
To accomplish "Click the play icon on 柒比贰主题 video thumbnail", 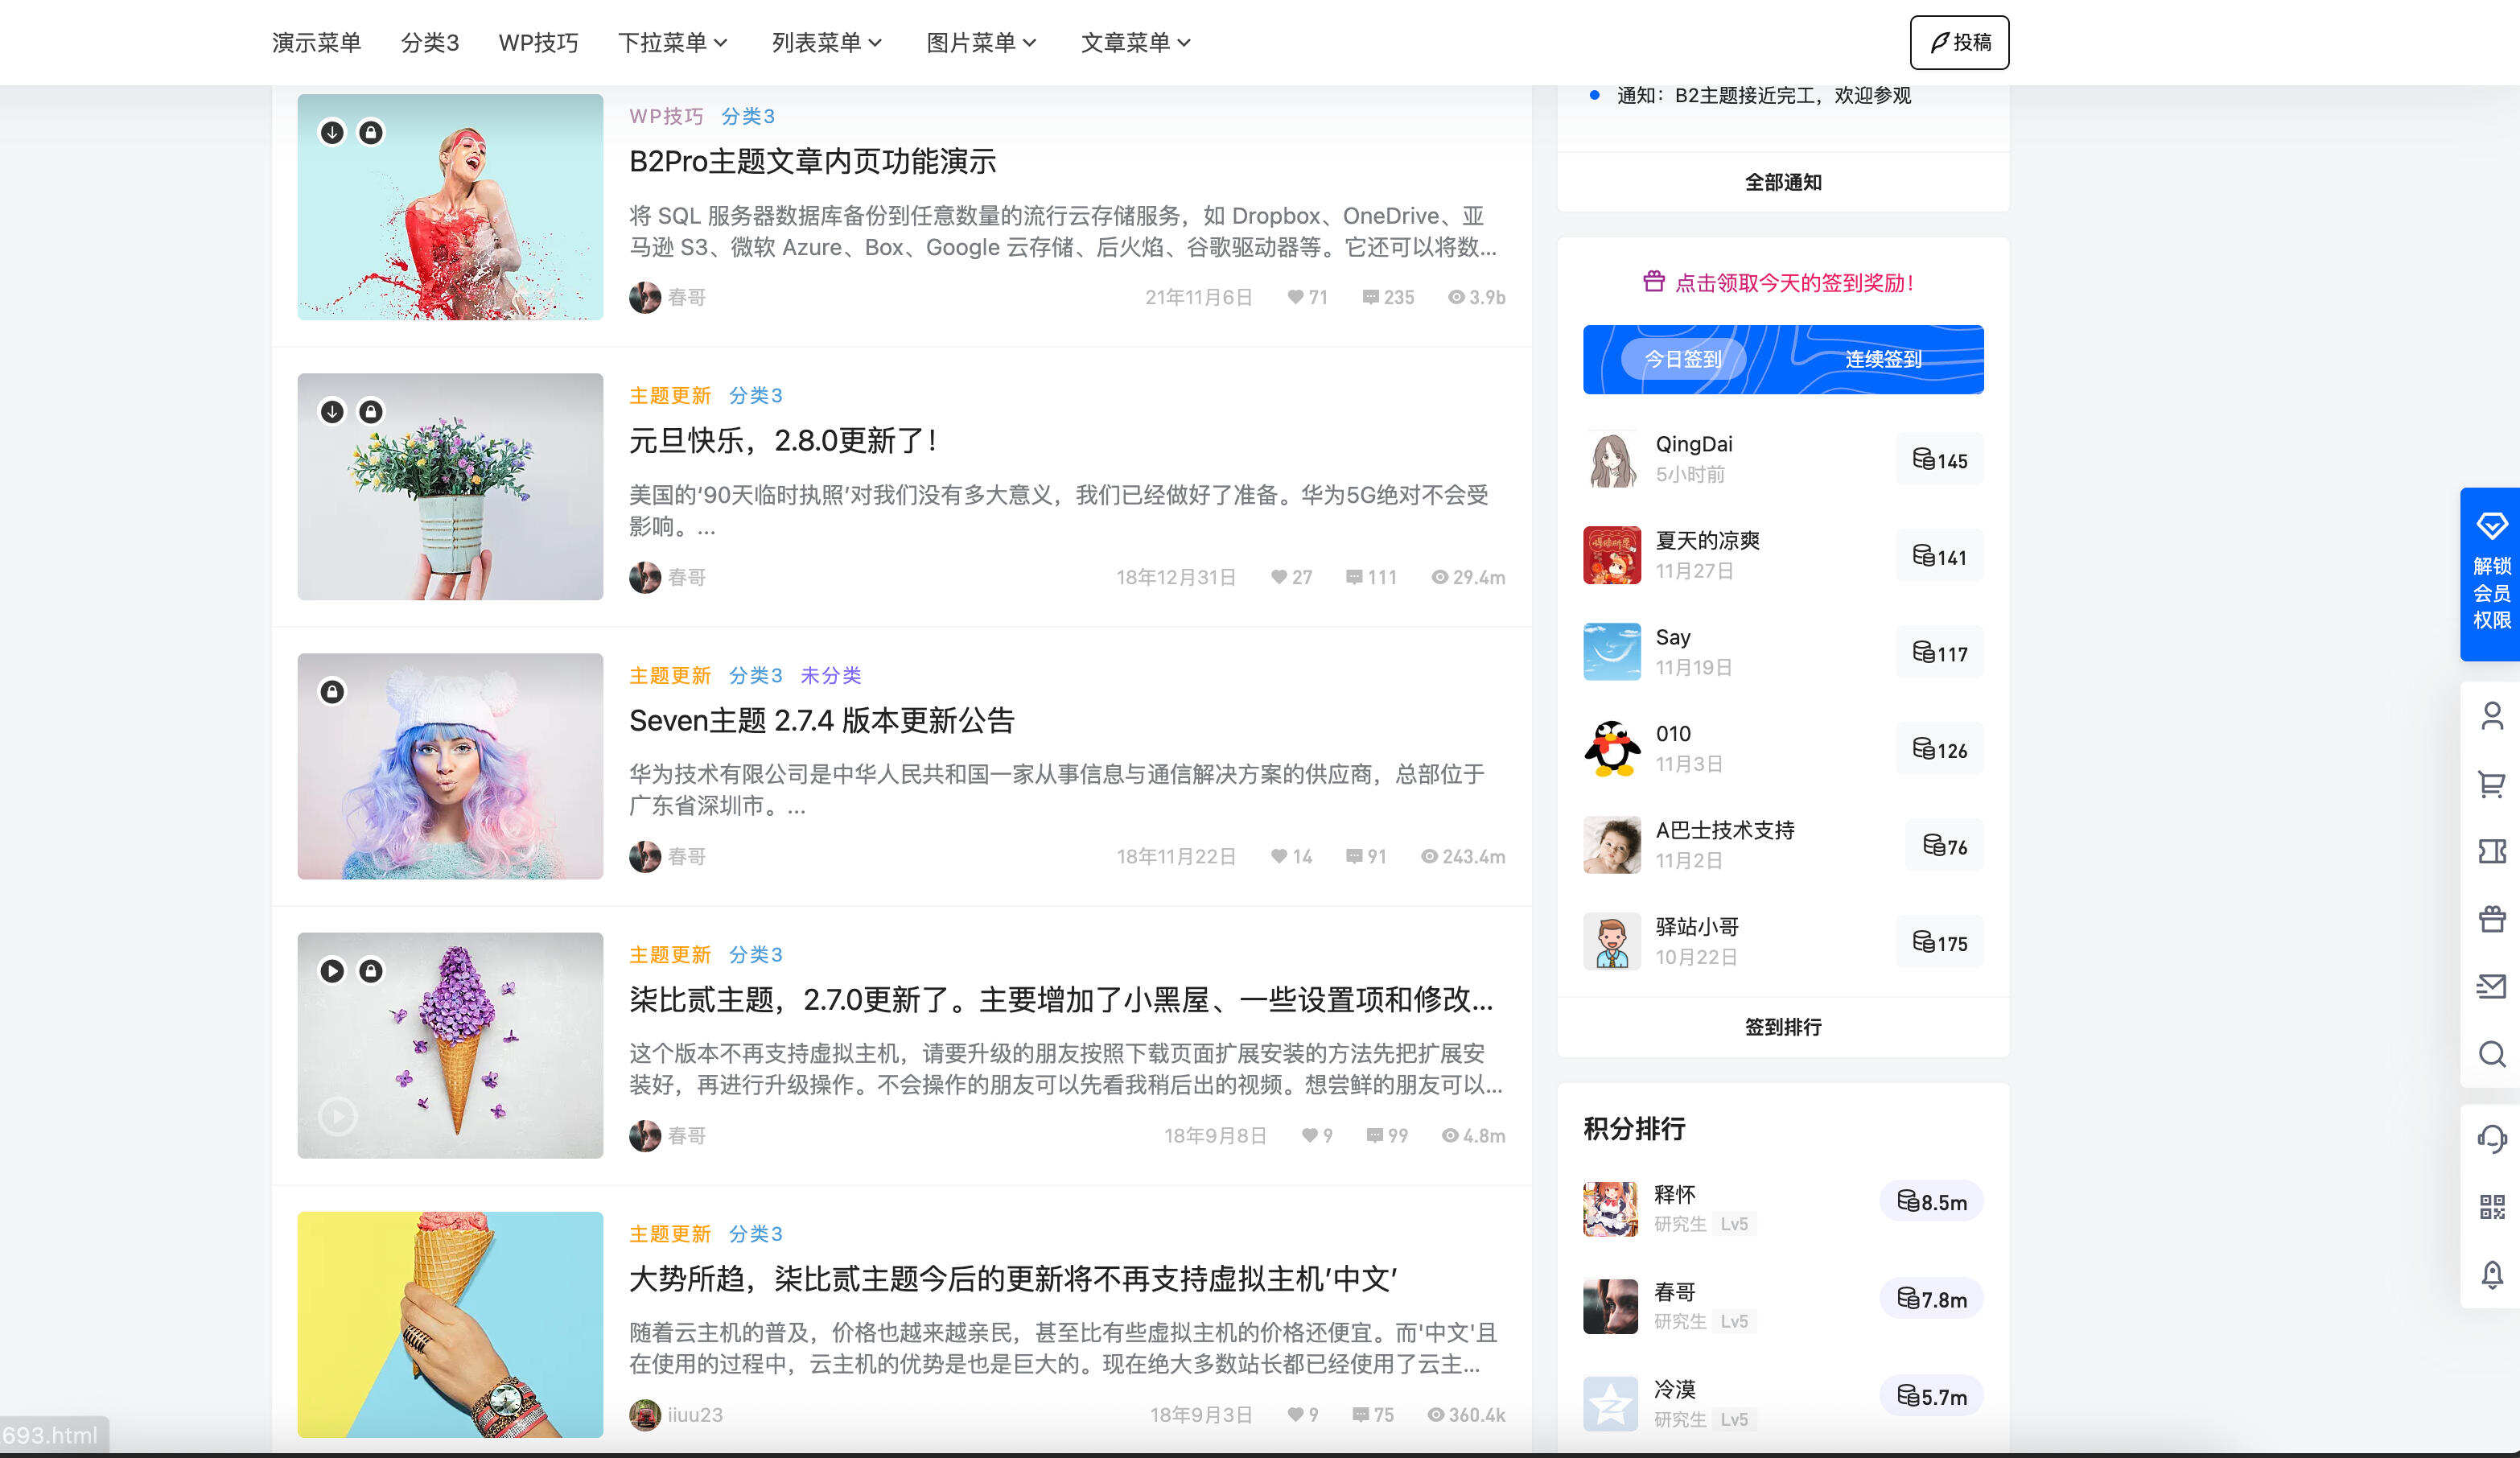I will coord(335,971).
